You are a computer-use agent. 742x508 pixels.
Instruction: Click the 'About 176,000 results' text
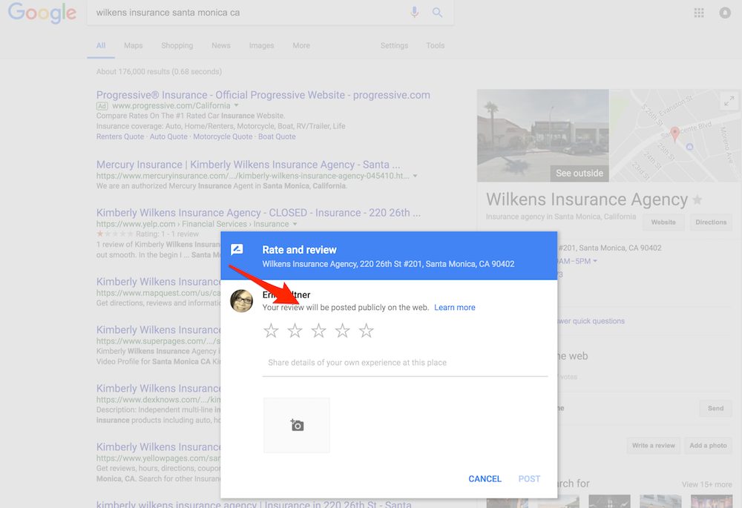(159, 72)
